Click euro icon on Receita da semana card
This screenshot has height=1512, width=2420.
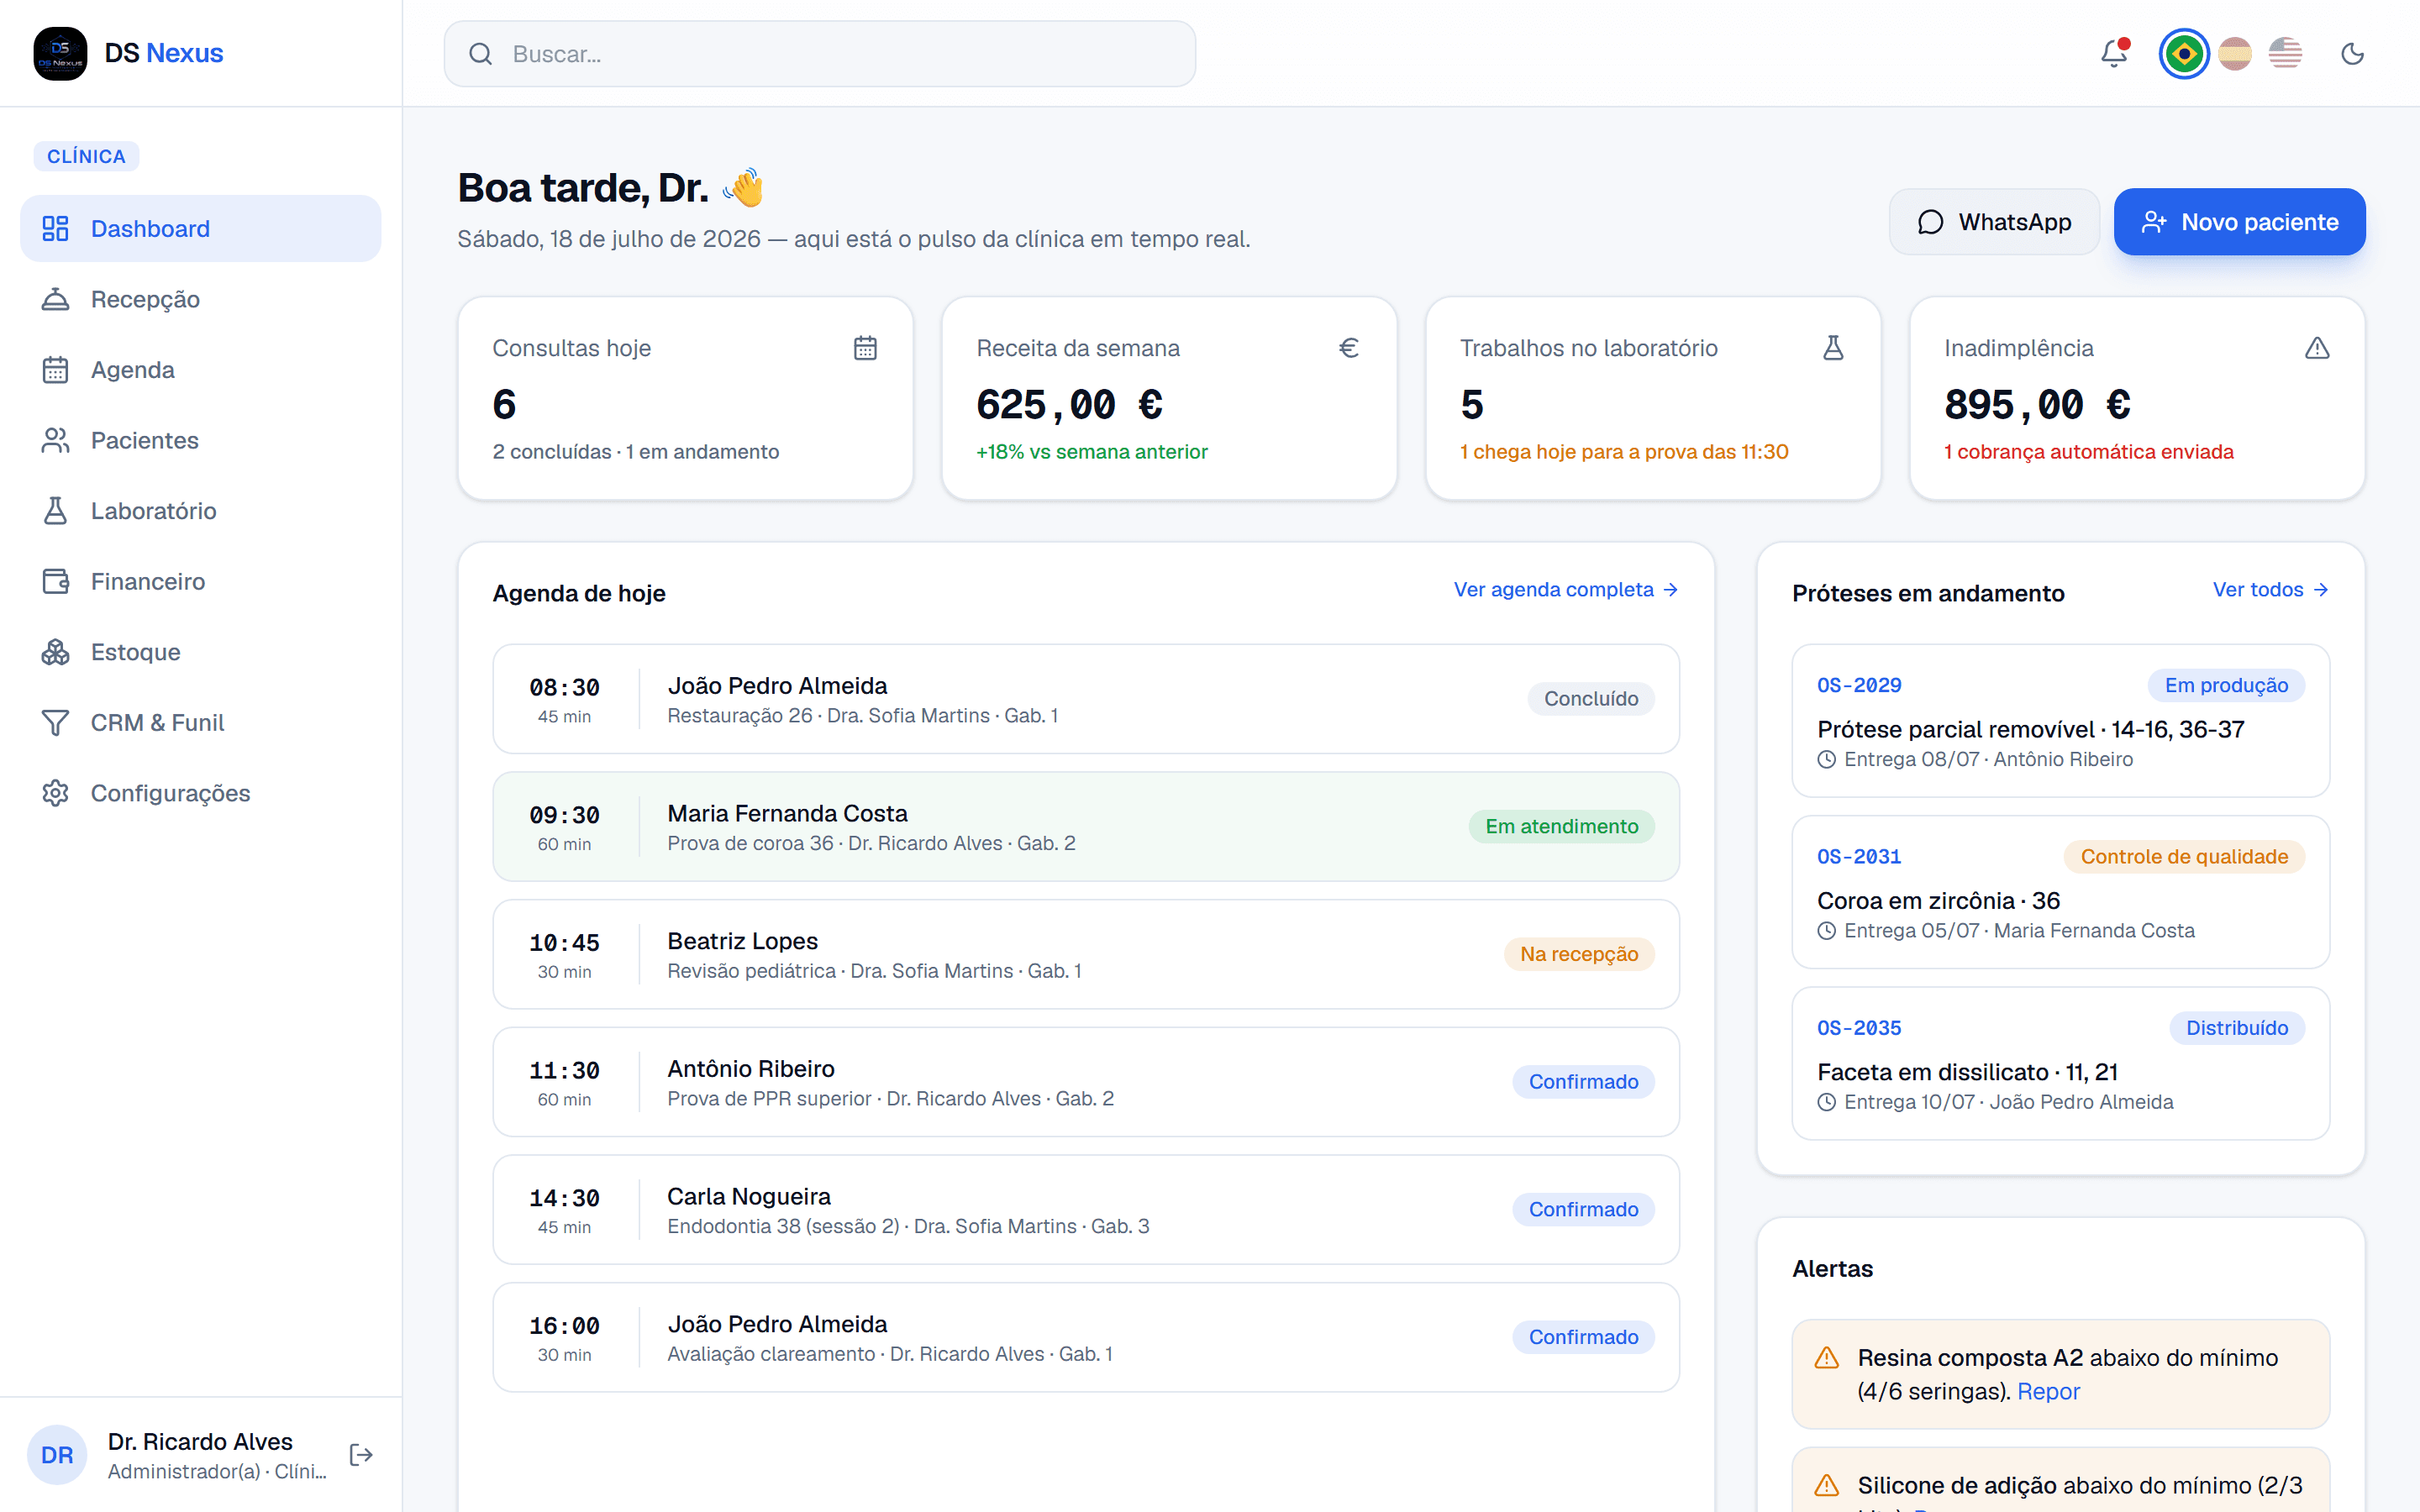tap(1349, 348)
